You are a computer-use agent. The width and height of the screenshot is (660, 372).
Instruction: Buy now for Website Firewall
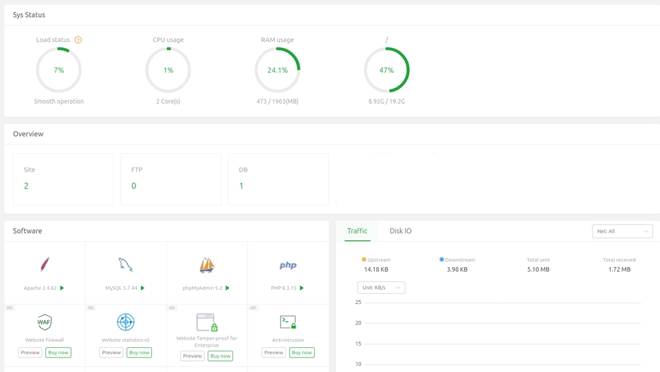pos(58,352)
